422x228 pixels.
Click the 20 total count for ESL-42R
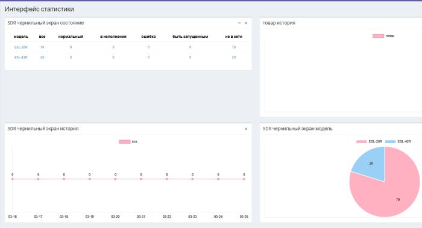pos(42,57)
